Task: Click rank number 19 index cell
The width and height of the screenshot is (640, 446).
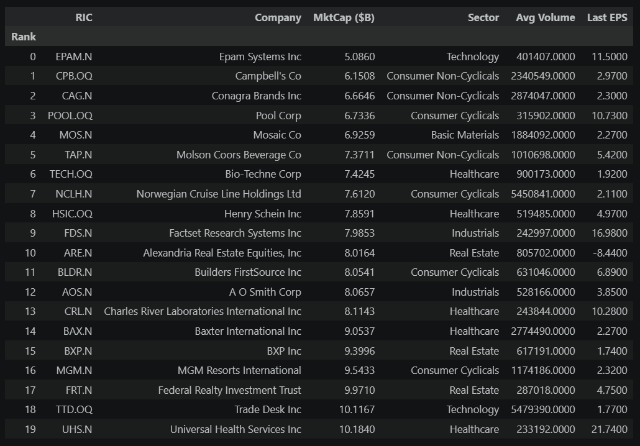Action: (30, 429)
